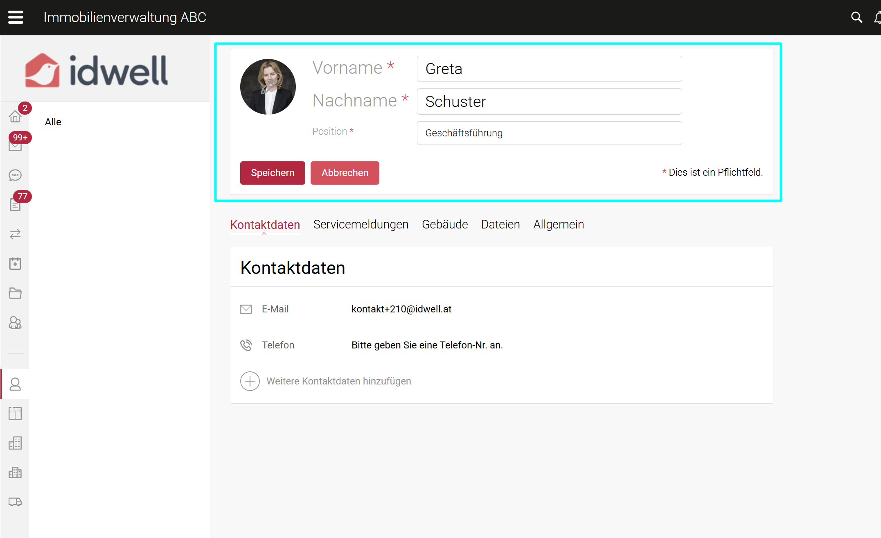Click the profile photo thumbnail

coord(268,87)
